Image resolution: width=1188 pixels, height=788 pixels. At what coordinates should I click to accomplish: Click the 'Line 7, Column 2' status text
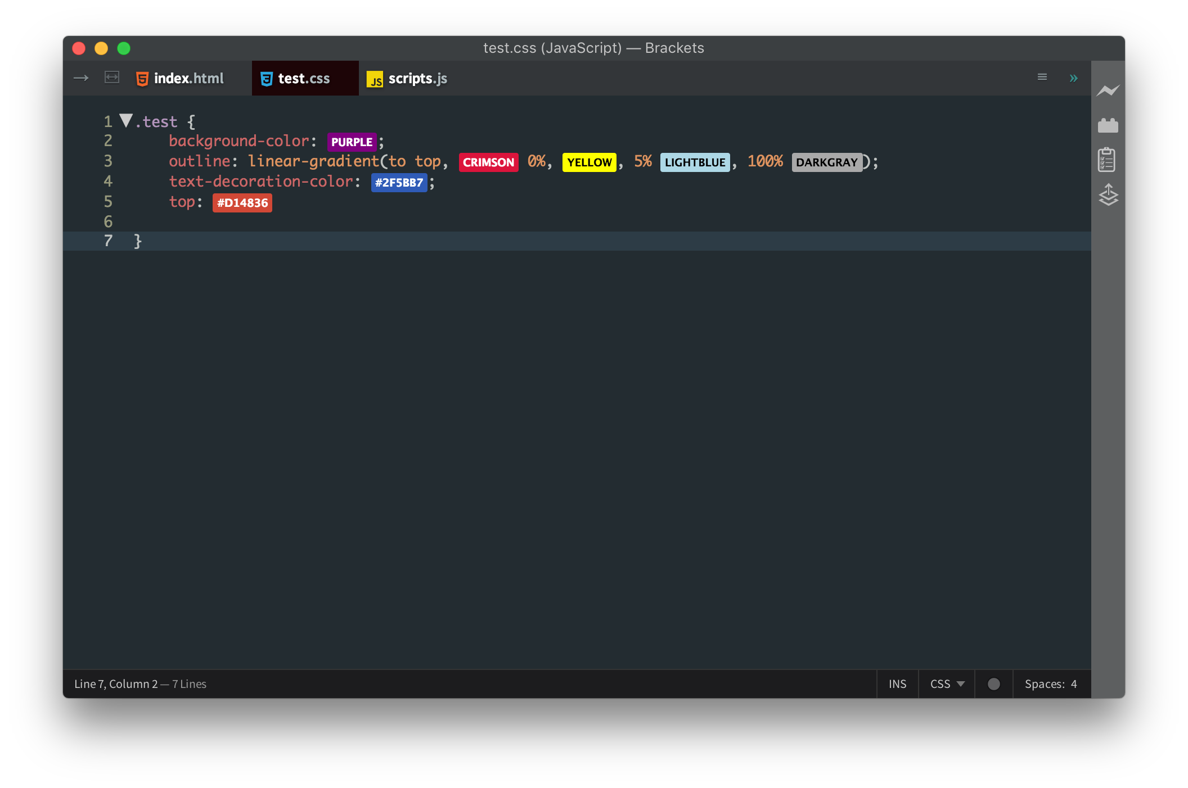click(x=116, y=684)
